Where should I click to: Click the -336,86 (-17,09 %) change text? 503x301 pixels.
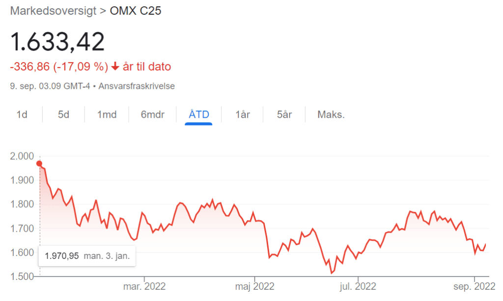pyautogui.click(x=59, y=67)
